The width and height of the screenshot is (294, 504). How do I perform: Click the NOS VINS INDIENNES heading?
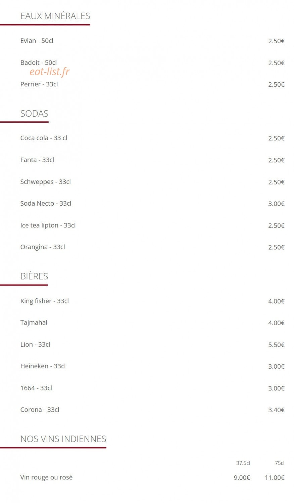(x=63, y=439)
